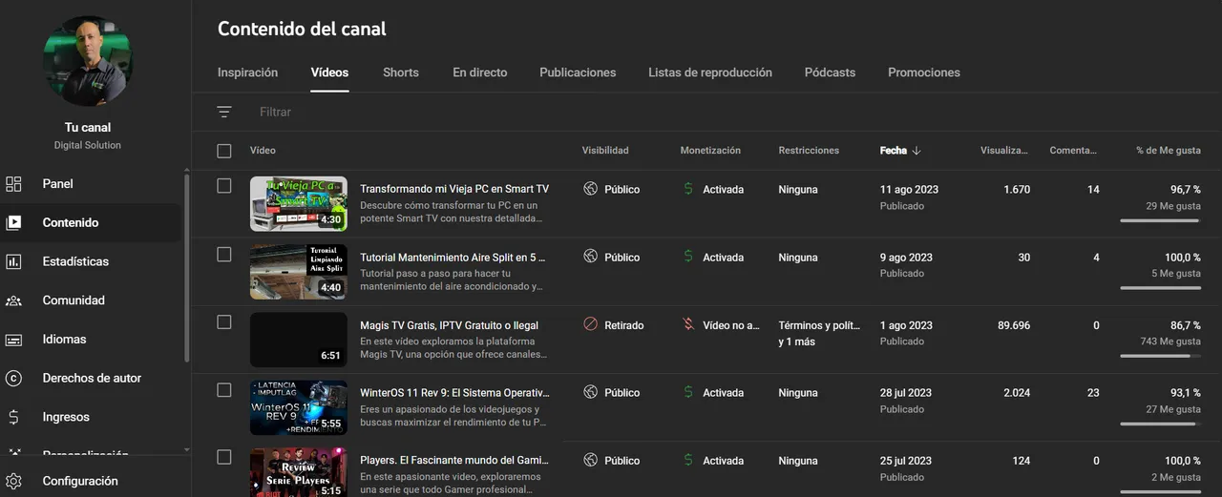The width and height of the screenshot is (1222, 497).
Task: Click the globe icon for Transformando mi Vieja PC
Action: pyautogui.click(x=590, y=189)
